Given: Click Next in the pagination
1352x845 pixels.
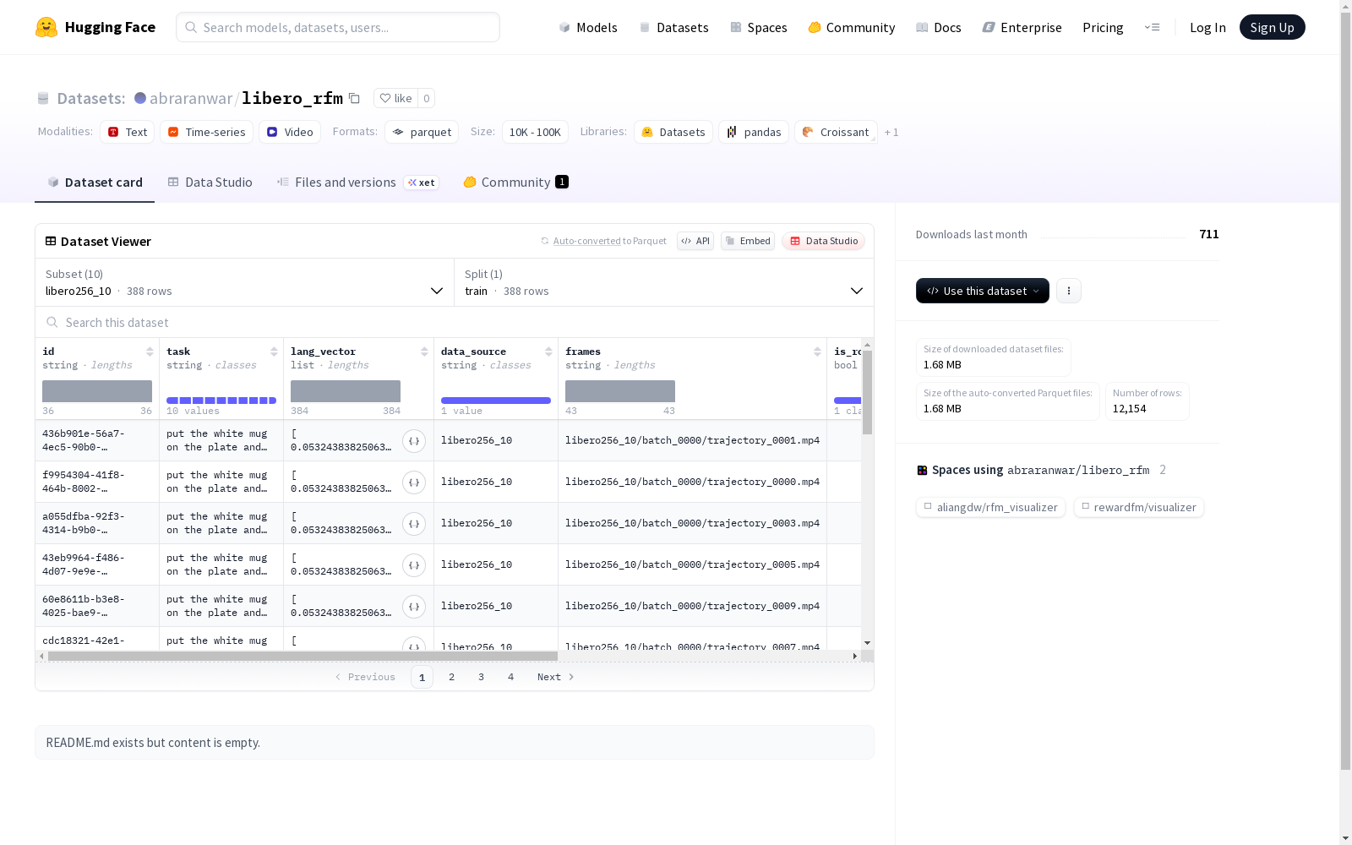Looking at the screenshot, I should pos(556,677).
